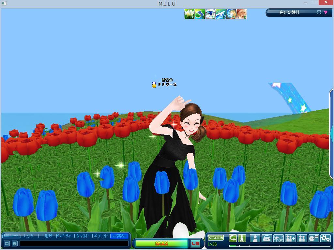Click the white lotus flower skill icon
Screen dimensions: 334x250
[x=189, y=14]
